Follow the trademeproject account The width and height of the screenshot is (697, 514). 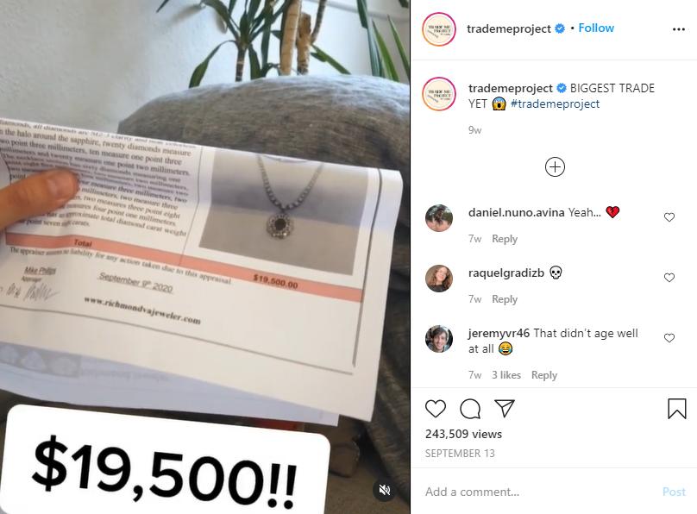[596, 28]
